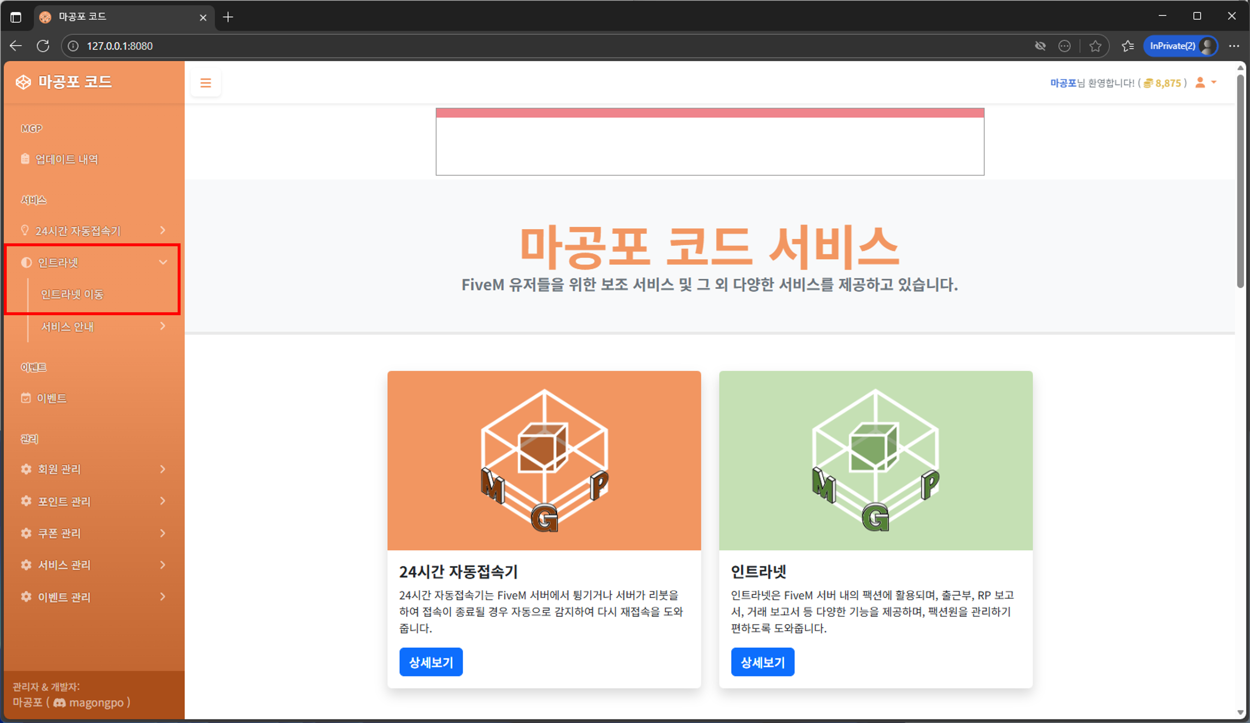Click the coin icon beside 8,875 points
This screenshot has height=723, width=1250.
1148,83
